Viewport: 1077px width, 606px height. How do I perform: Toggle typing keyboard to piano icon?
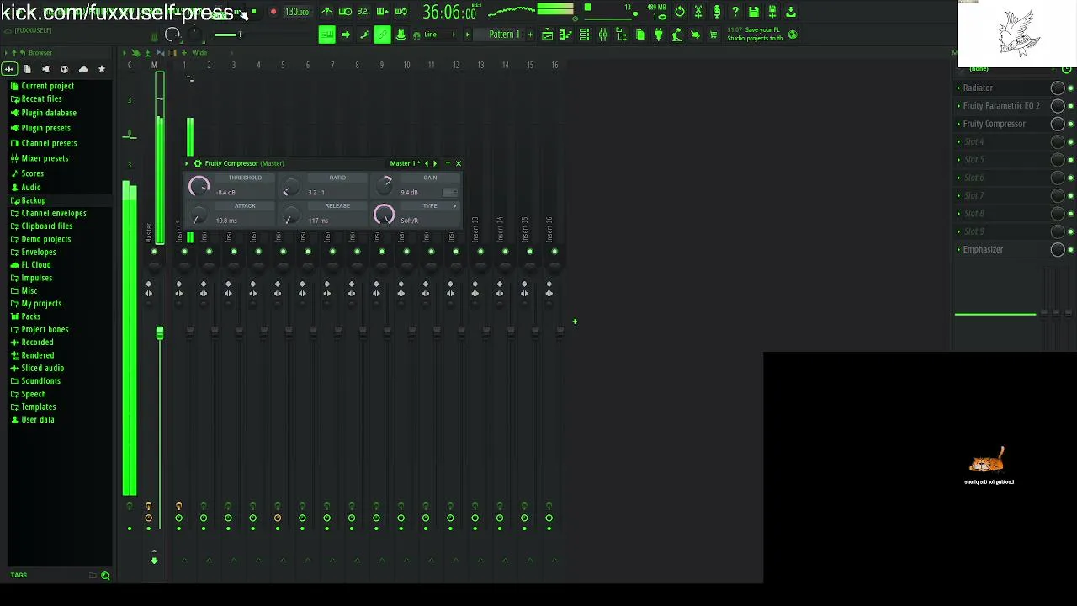pyautogui.click(x=327, y=35)
